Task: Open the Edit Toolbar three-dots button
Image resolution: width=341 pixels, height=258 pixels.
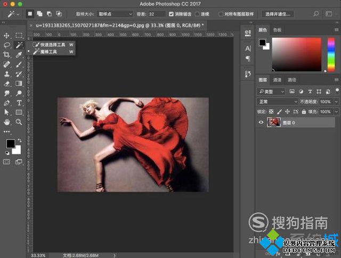Action: pos(6,131)
